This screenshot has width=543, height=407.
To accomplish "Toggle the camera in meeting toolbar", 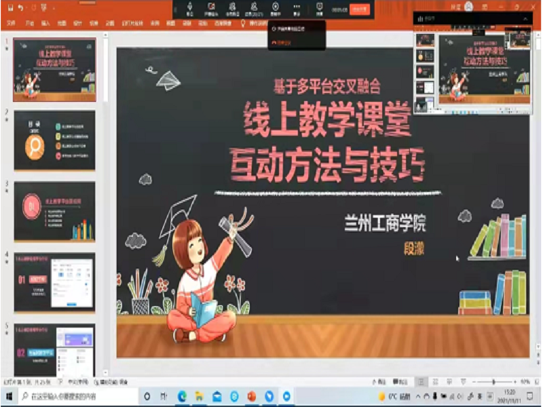I will tap(208, 7).
